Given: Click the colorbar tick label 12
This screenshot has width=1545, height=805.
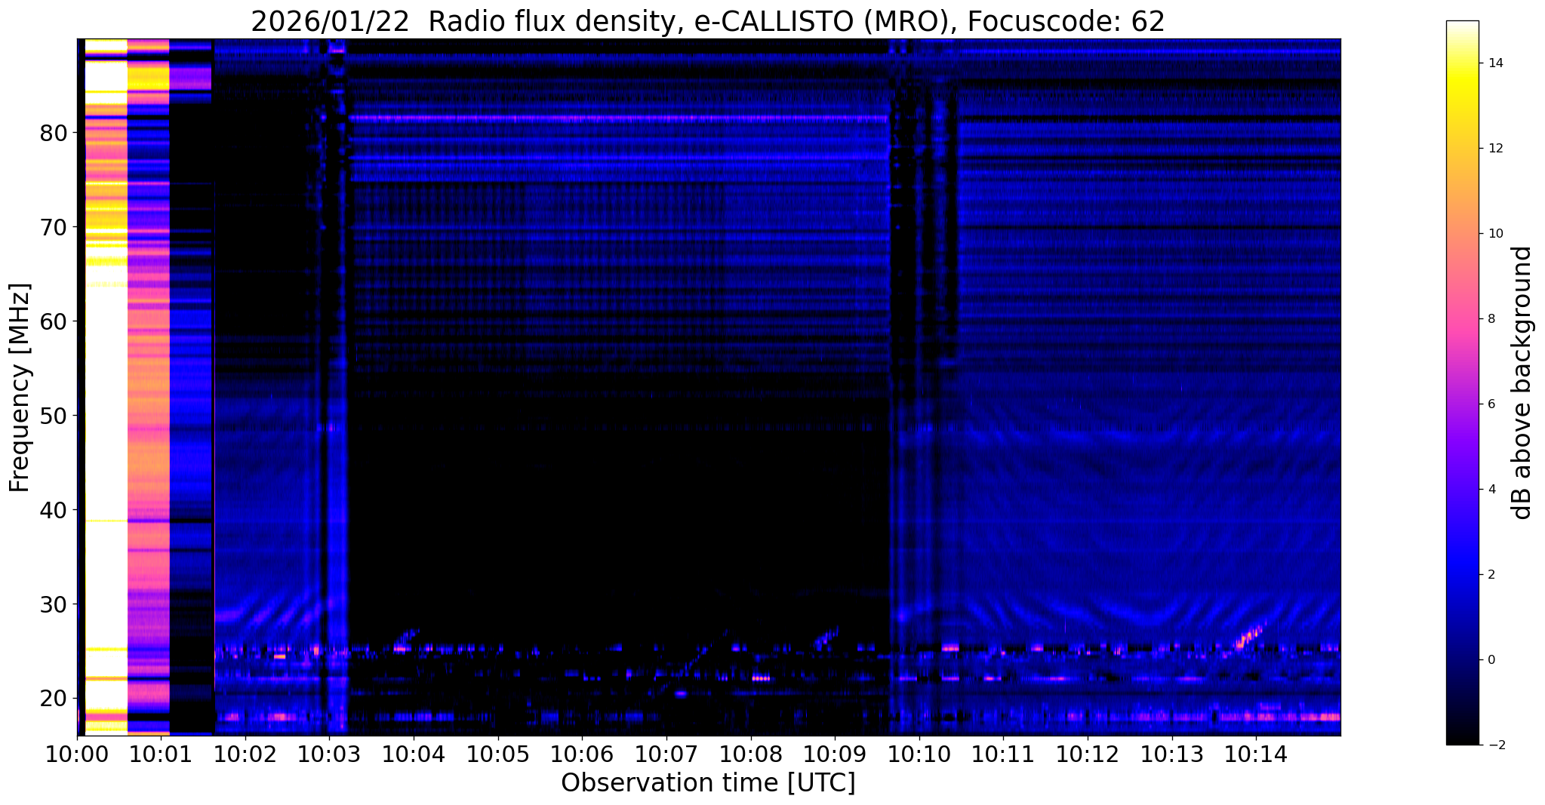Looking at the screenshot, I should [x=1494, y=149].
